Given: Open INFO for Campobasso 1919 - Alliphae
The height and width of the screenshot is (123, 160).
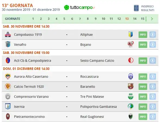Looking at the screenshot, I should pyautogui.click(x=143, y=35).
